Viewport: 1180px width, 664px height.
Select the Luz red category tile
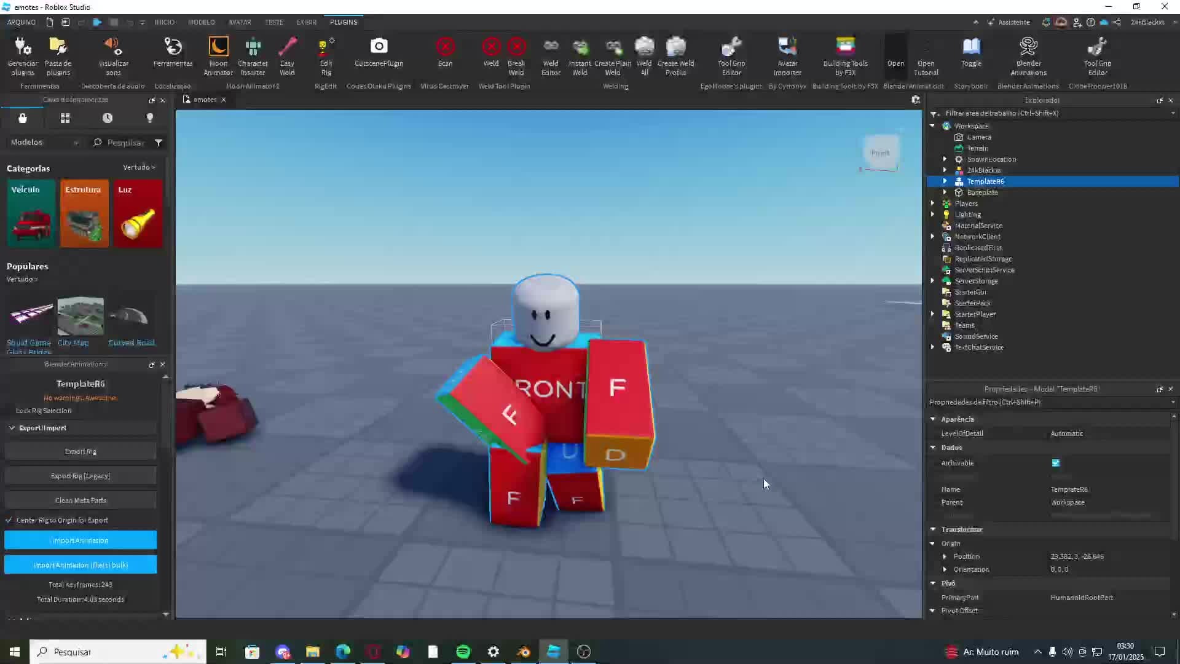pos(138,213)
